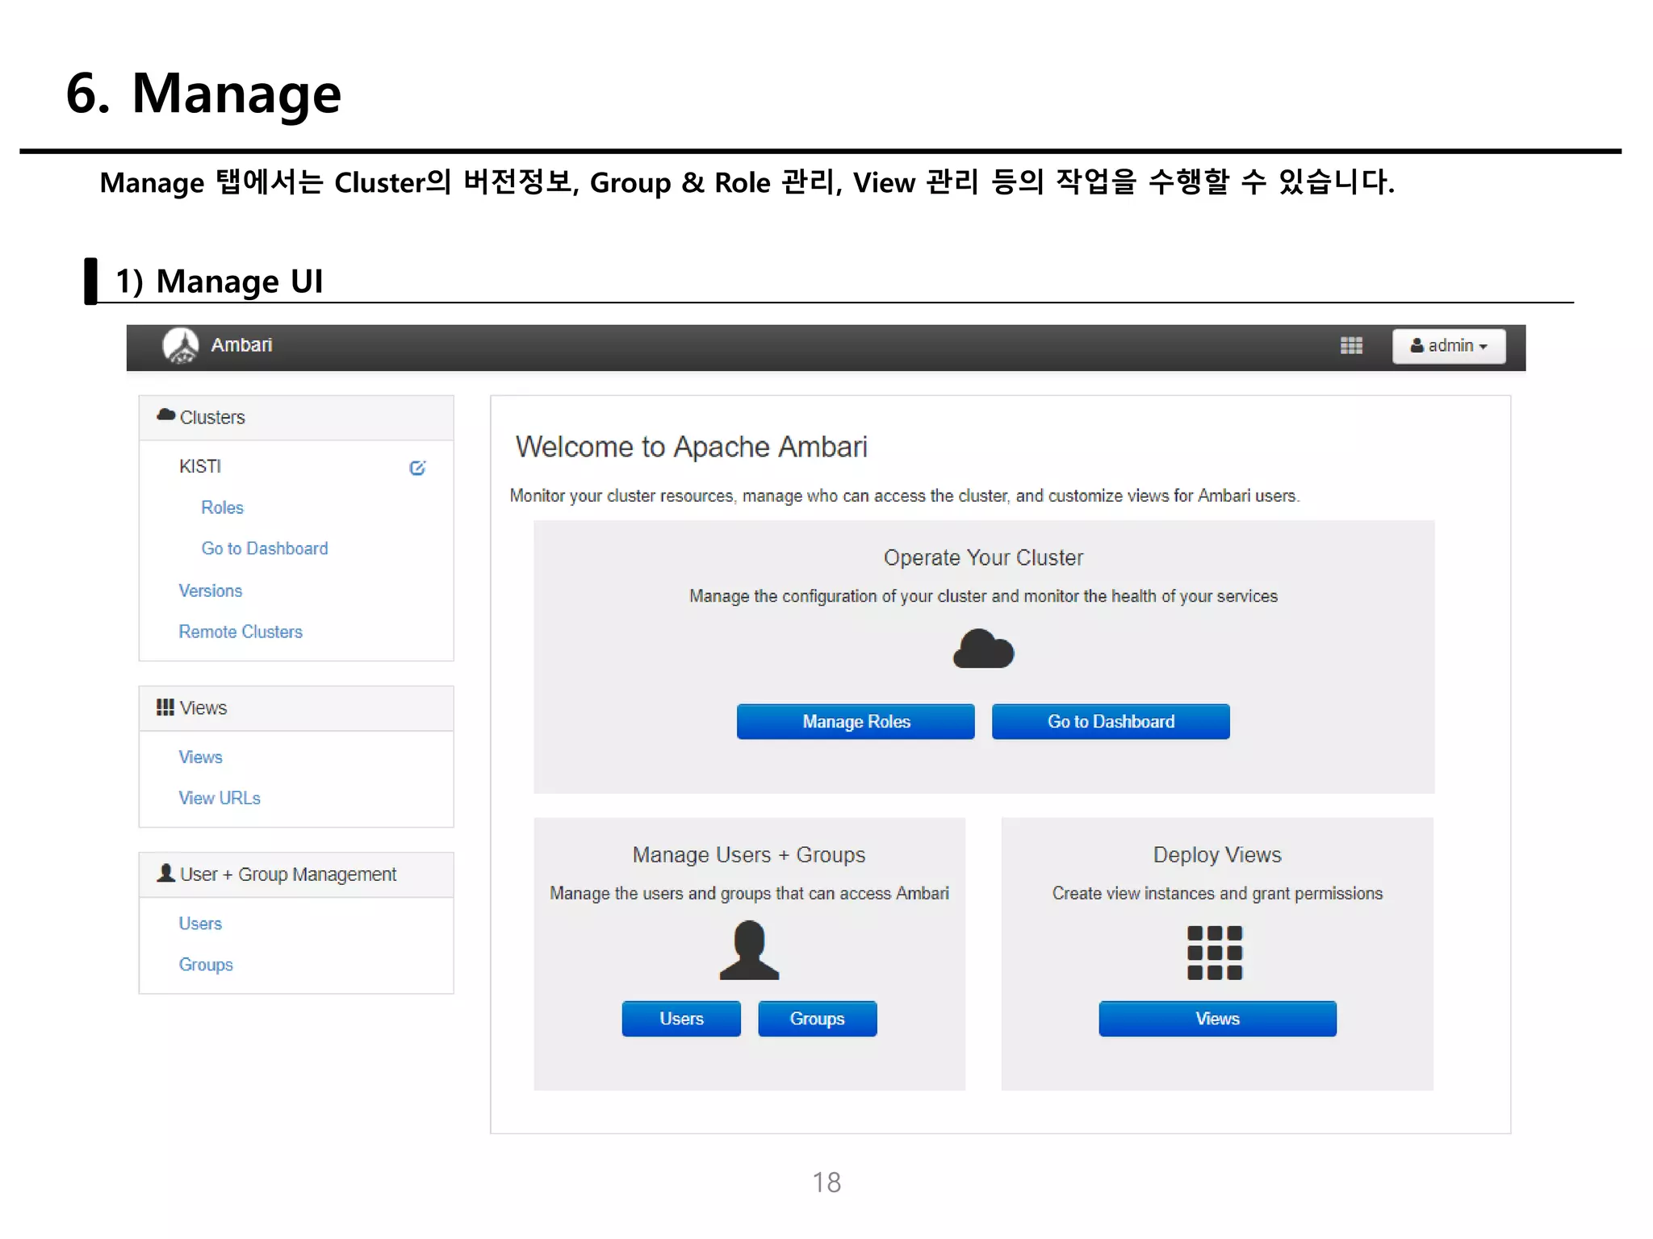Click the Manage Users + Groups title

click(749, 855)
